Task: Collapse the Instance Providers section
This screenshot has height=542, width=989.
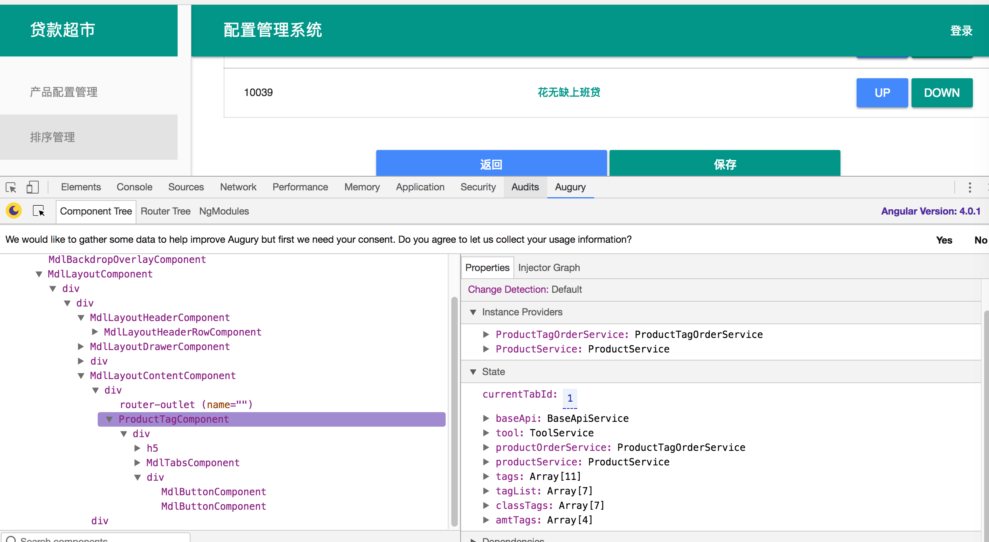Action: pos(473,312)
